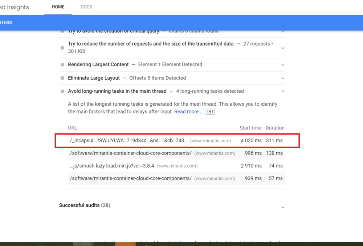Click the TBT badge after "Read more"
The image size is (363, 246).
tap(209, 111)
